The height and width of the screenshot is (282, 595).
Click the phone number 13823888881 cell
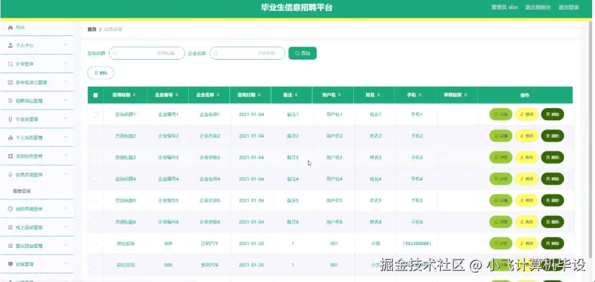[x=417, y=244]
